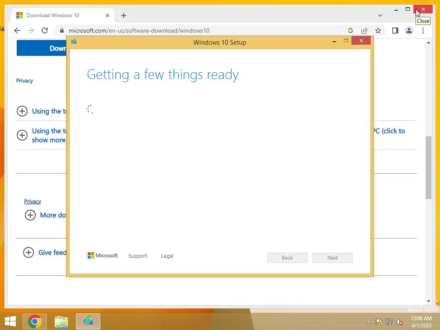This screenshot has height=330, width=440.
Task: Open the Action Center flag icon
Action: click(379, 322)
